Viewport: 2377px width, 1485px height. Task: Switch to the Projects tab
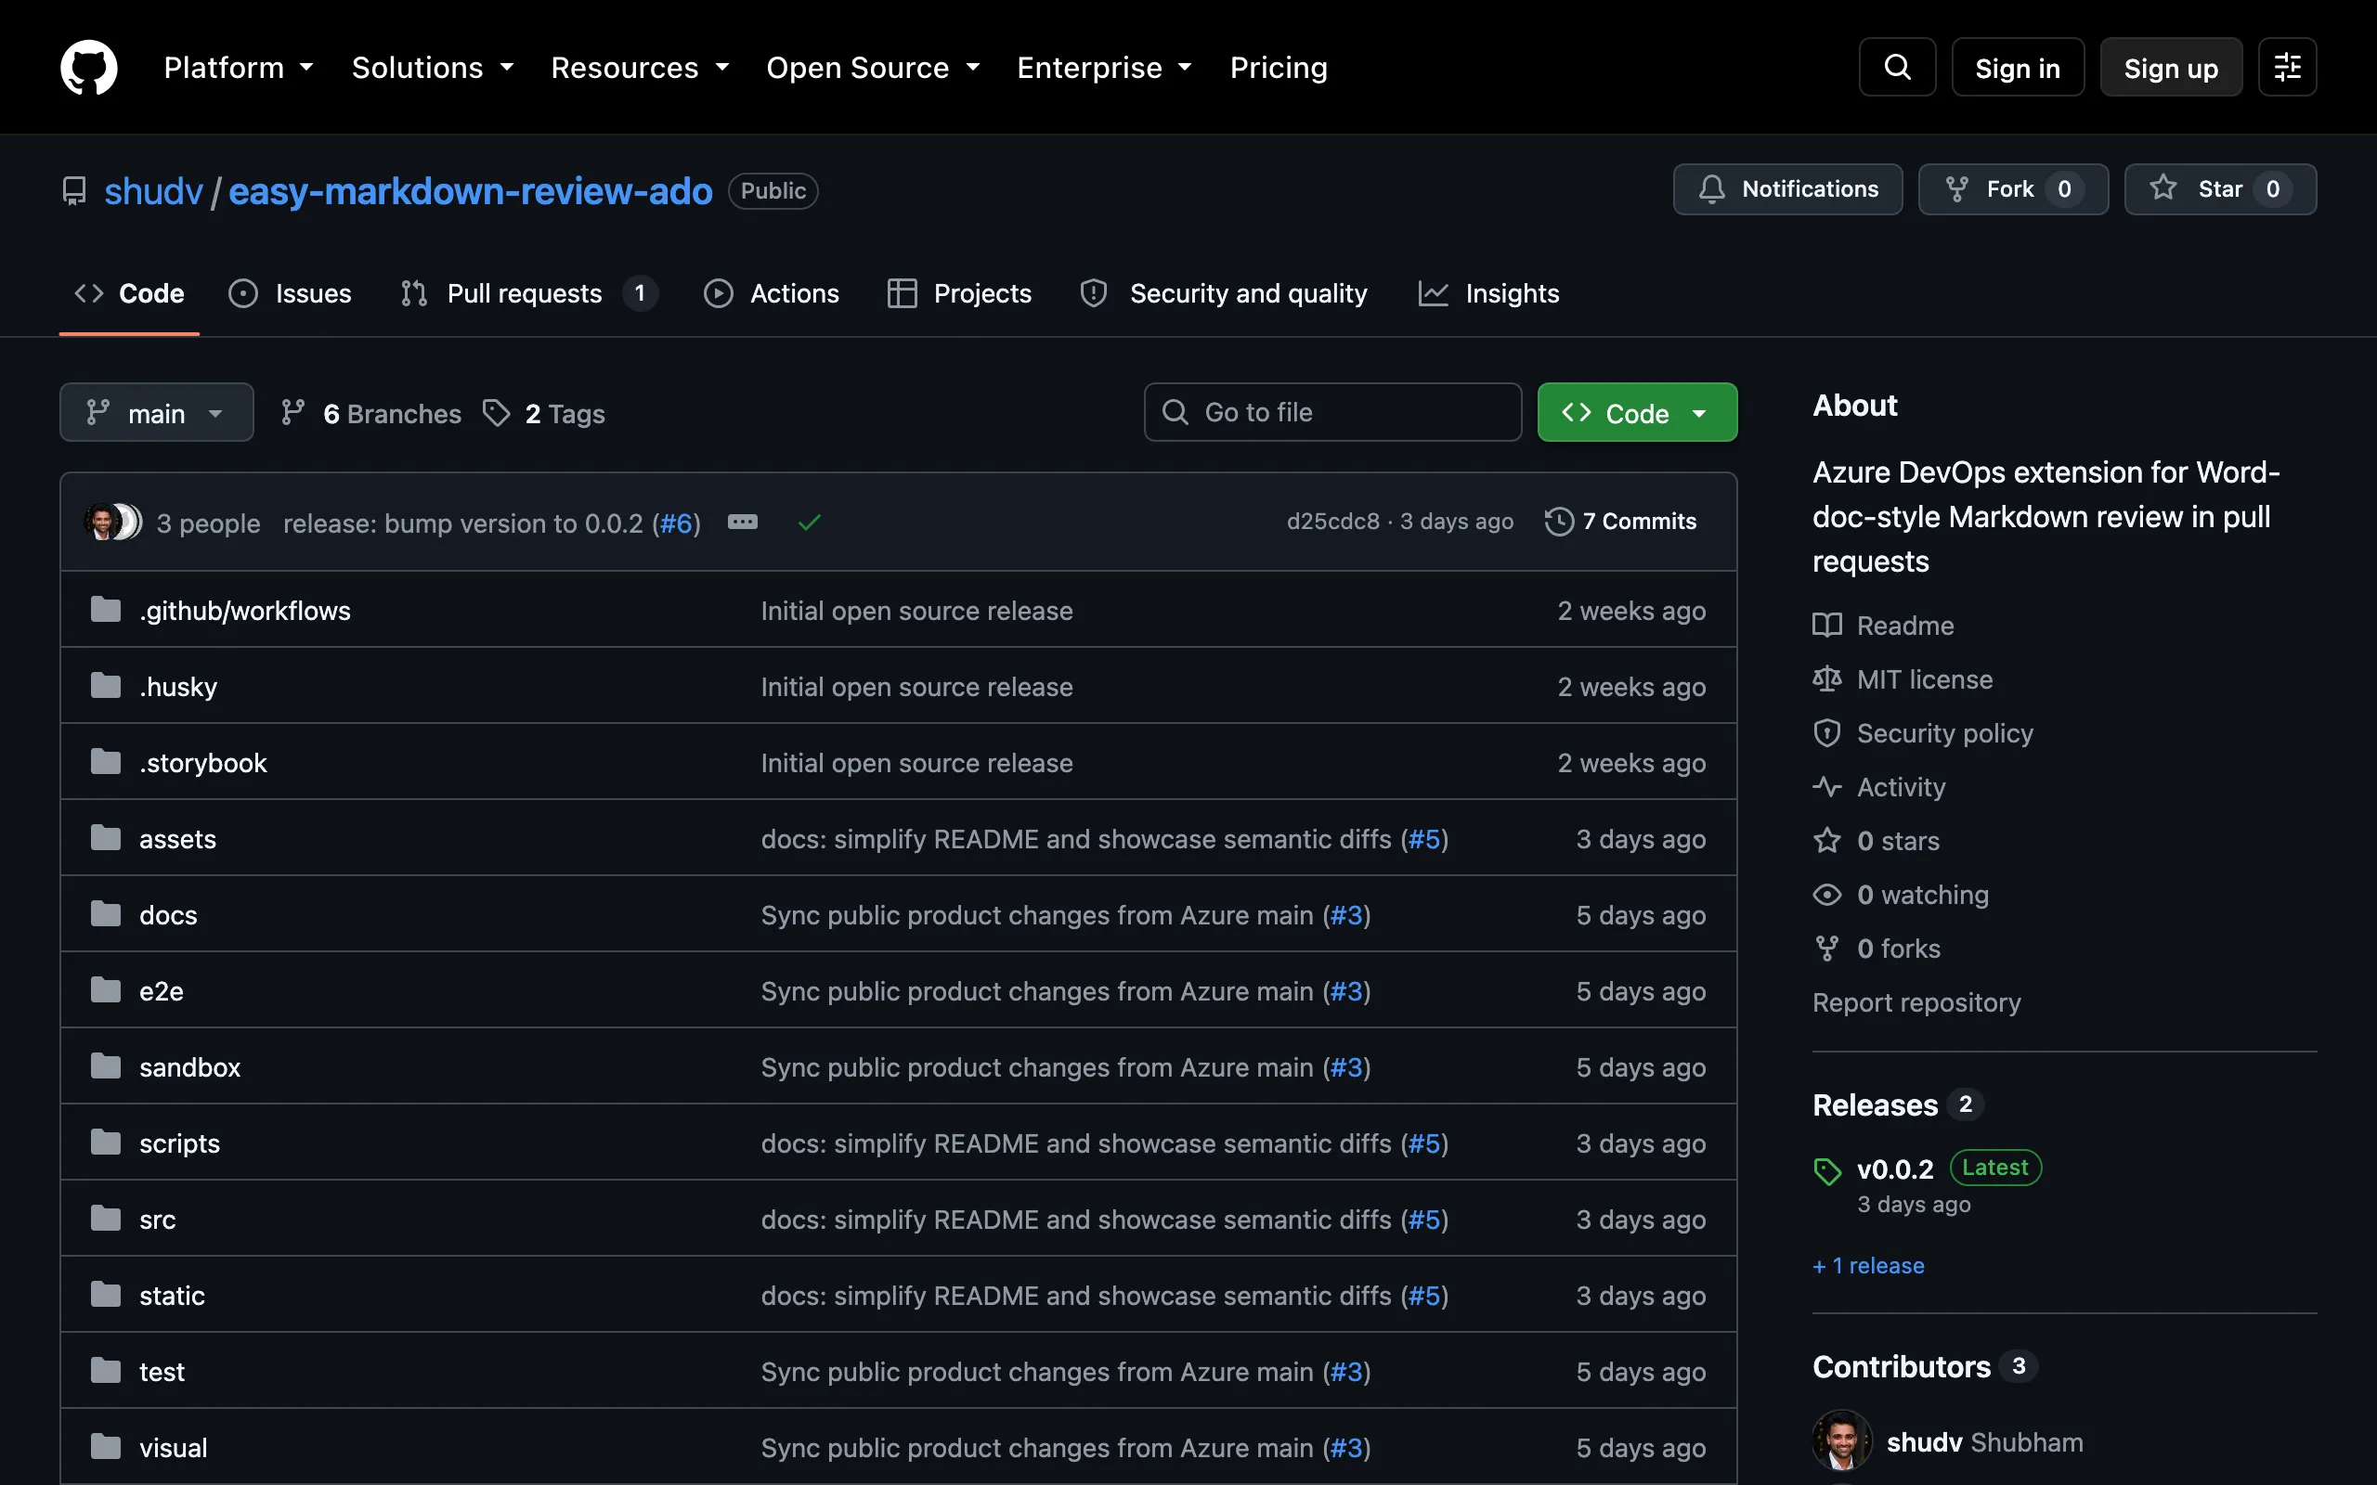point(958,293)
